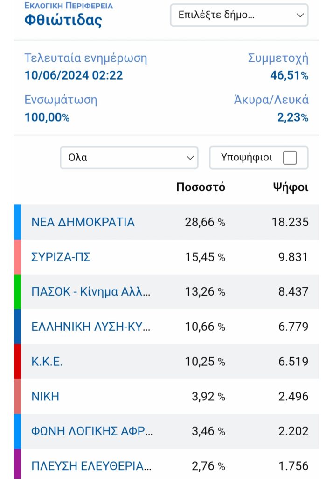Click the green ΠΑΣΟΚ color bar
The height and width of the screenshot is (479, 333).
point(17,292)
